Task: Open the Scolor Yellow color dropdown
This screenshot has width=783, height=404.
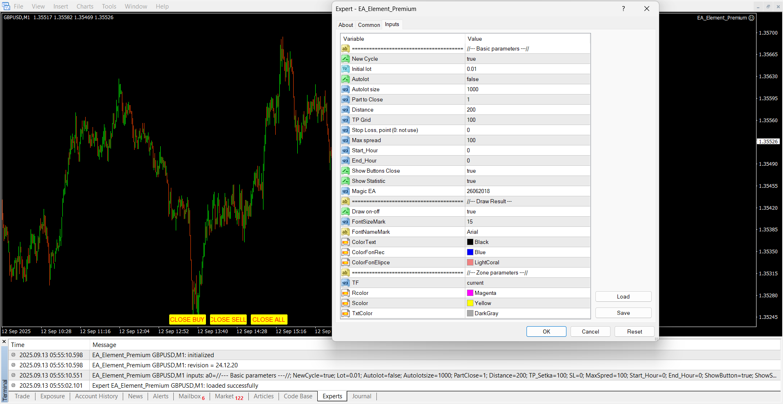Action: pos(483,303)
